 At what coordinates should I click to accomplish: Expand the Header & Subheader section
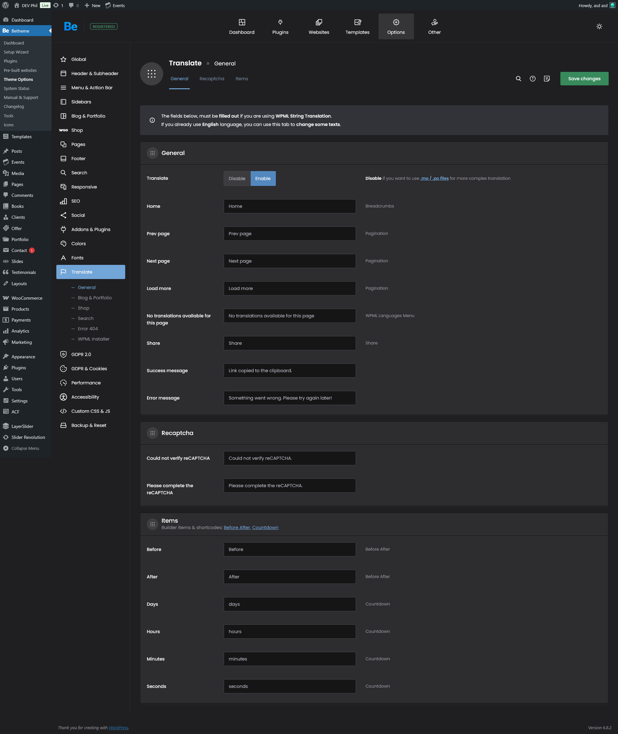(x=95, y=73)
